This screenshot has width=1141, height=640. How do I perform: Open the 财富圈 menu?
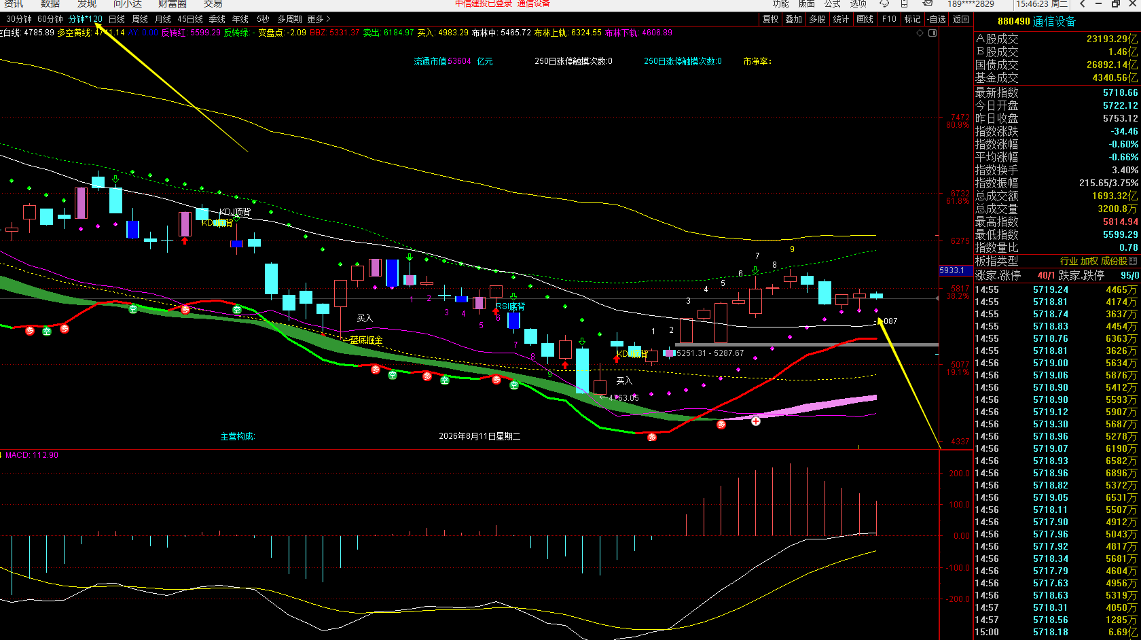click(x=173, y=4)
